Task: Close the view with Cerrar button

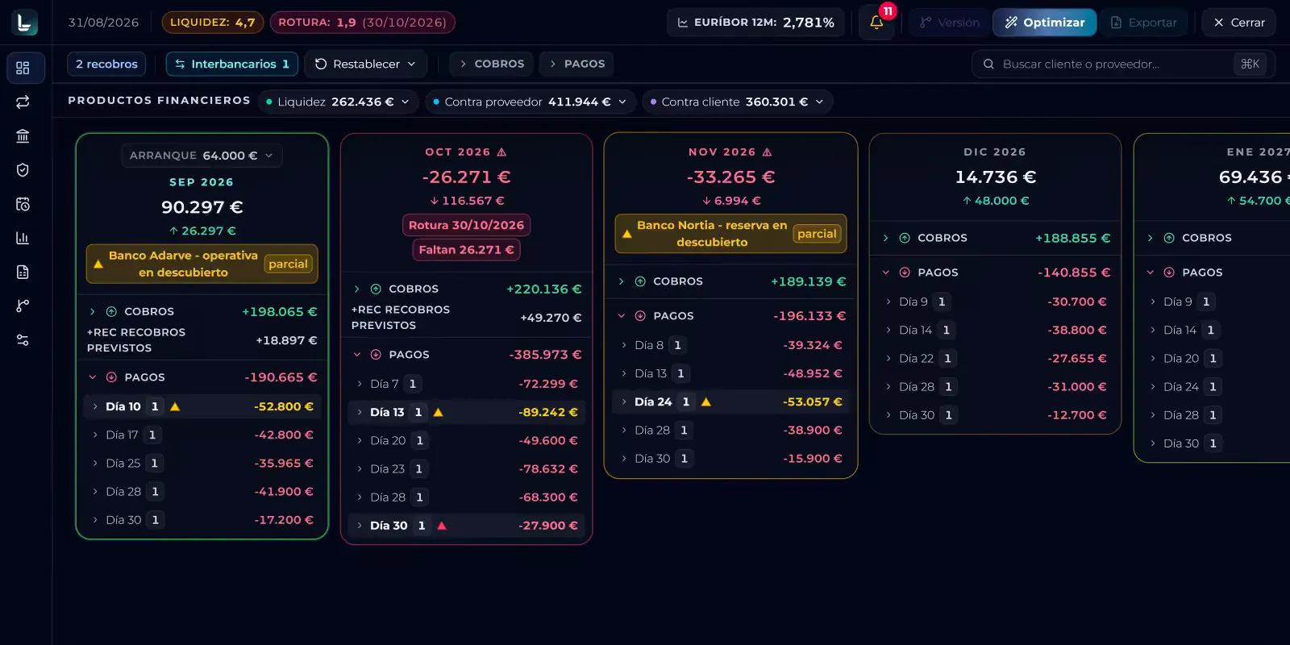Action: [1238, 23]
